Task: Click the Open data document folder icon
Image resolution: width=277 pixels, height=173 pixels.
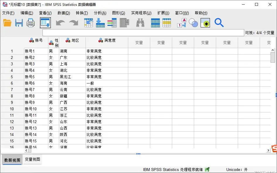Action: [x=7, y=23]
